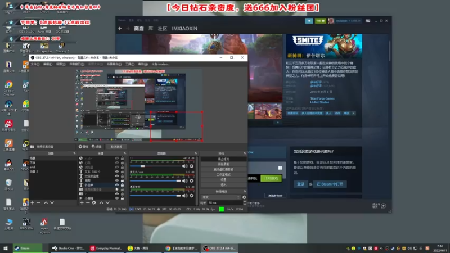Add a new source with the plus icon
Image resolution: width=450 pixels, height=253 pixels.
click(x=82, y=203)
